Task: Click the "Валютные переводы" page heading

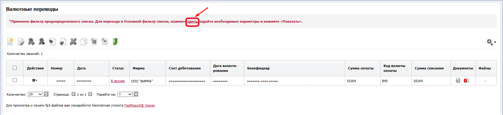Action: 32,9
